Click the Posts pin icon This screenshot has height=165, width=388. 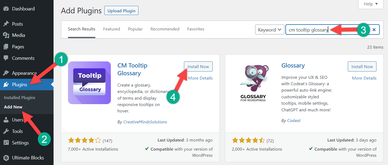(6, 24)
